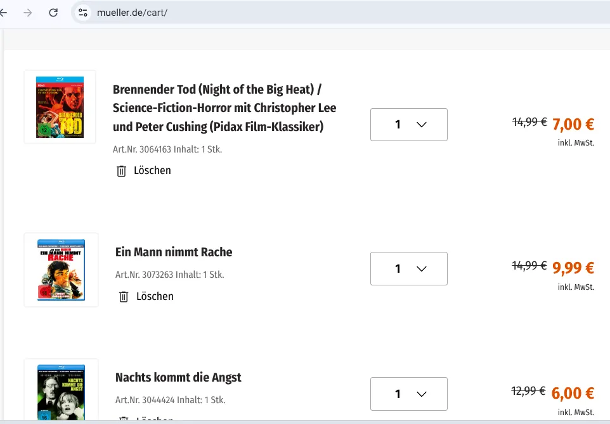Open site information icon in address bar
The width and height of the screenshot is (610, 424).
tap(82, 13)
